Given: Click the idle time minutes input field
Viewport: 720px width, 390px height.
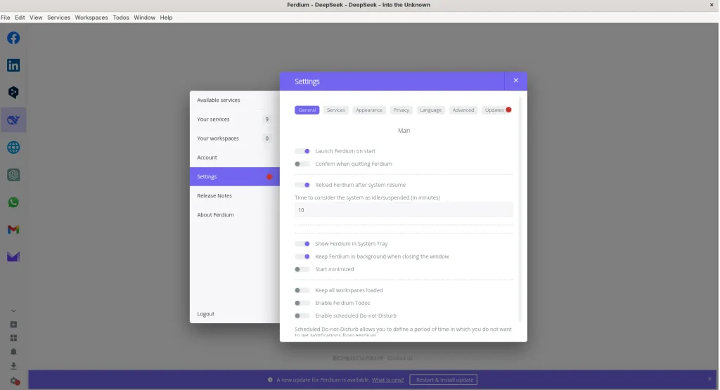Looking at the screenshot, I should (404, 209).
